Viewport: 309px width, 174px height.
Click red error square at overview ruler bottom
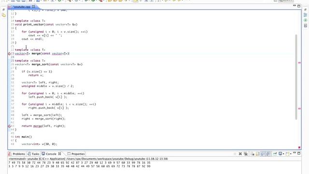point(299,147)
